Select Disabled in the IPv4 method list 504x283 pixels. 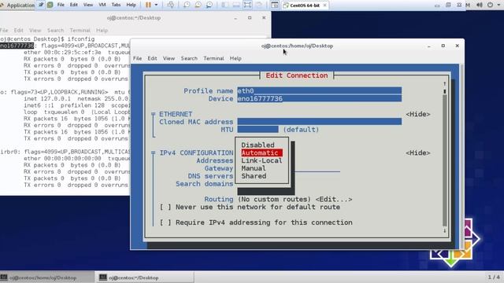point(258,145)
